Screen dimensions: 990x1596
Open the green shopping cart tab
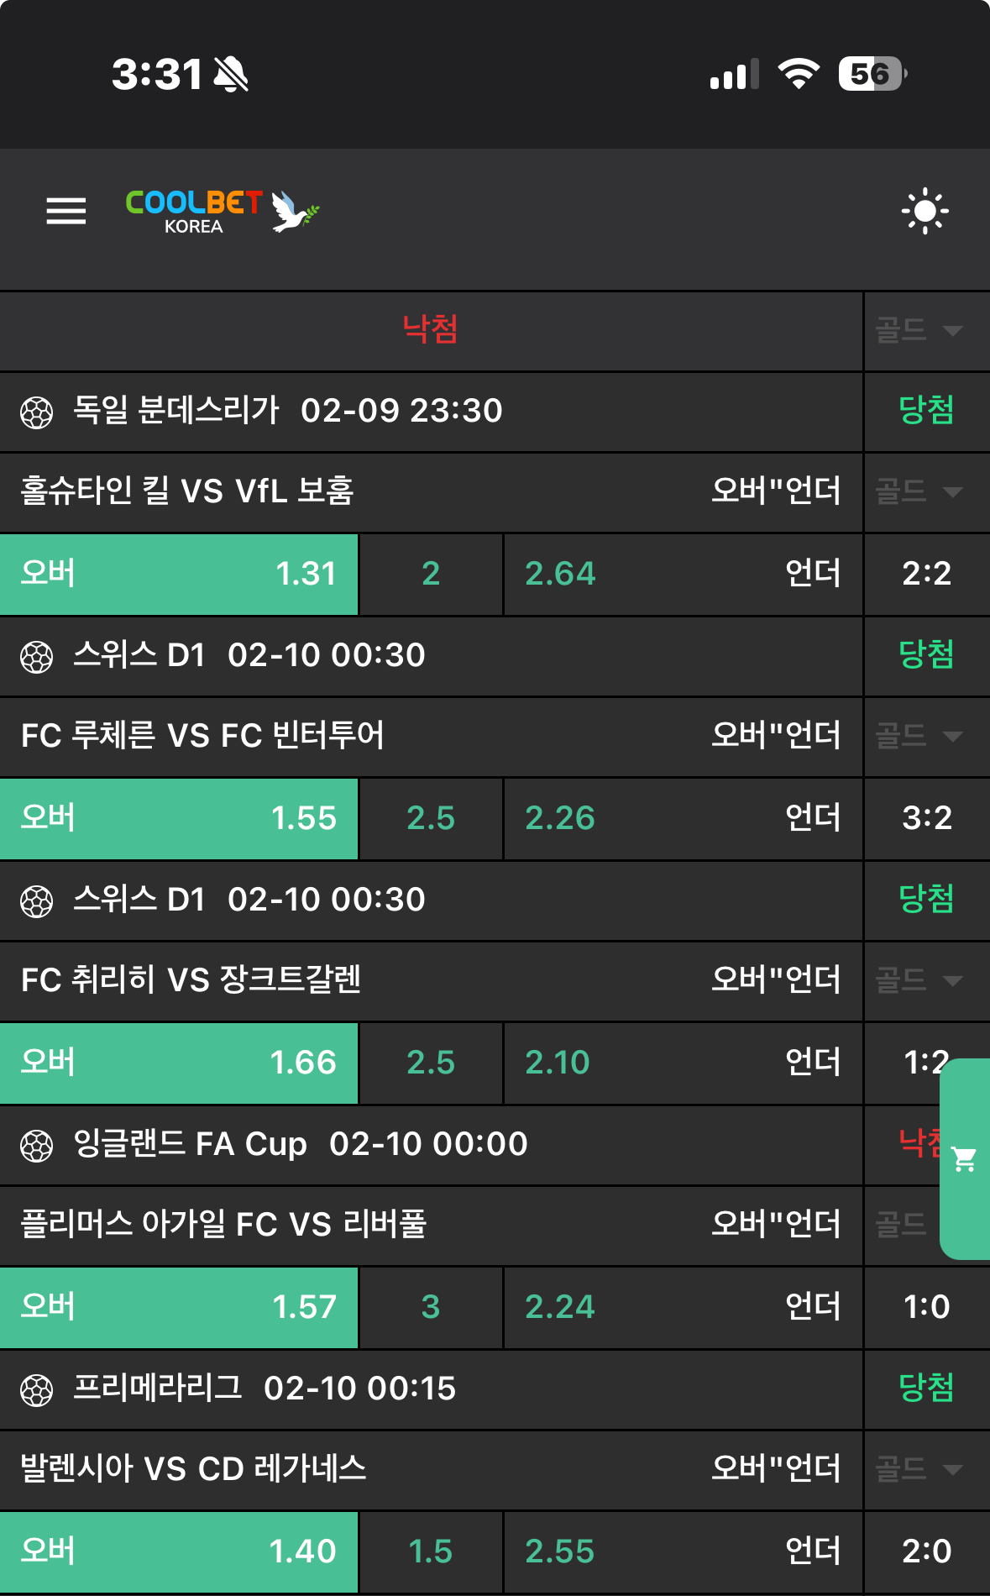[965, 1159]
